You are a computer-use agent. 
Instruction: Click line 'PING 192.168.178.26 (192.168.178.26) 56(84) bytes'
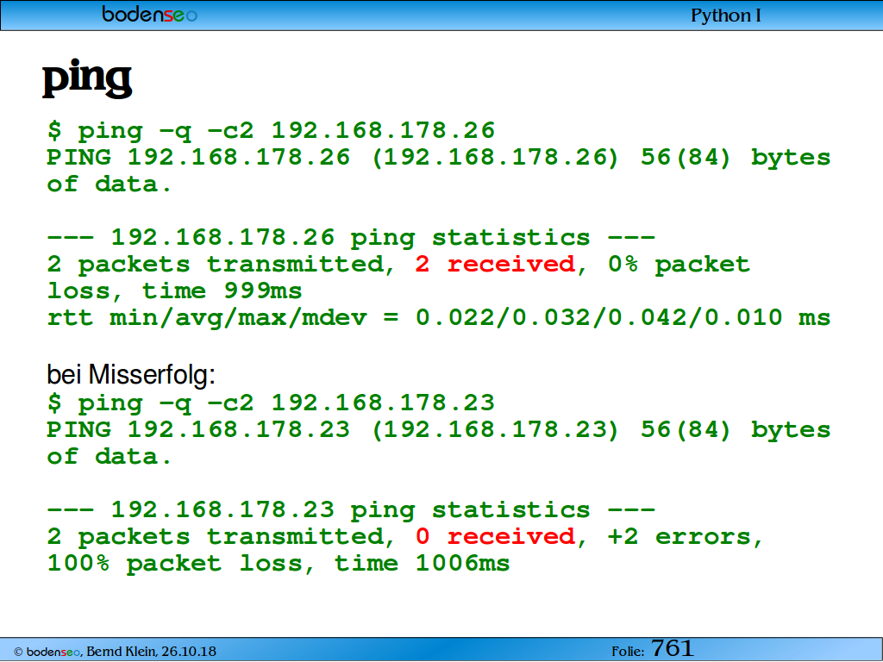click(x=439, y=157)
